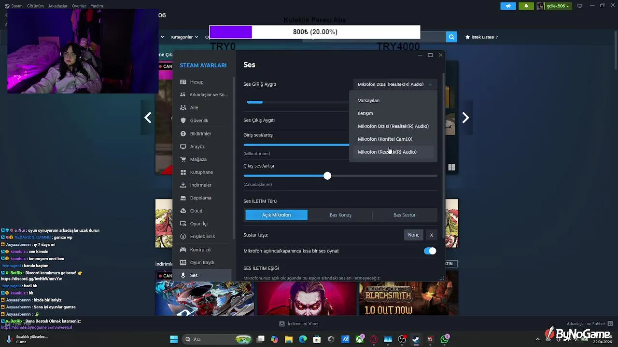Click İndirmeleri Yönet at the bottom
Viewport: 618px width, 347px height.
299,324
